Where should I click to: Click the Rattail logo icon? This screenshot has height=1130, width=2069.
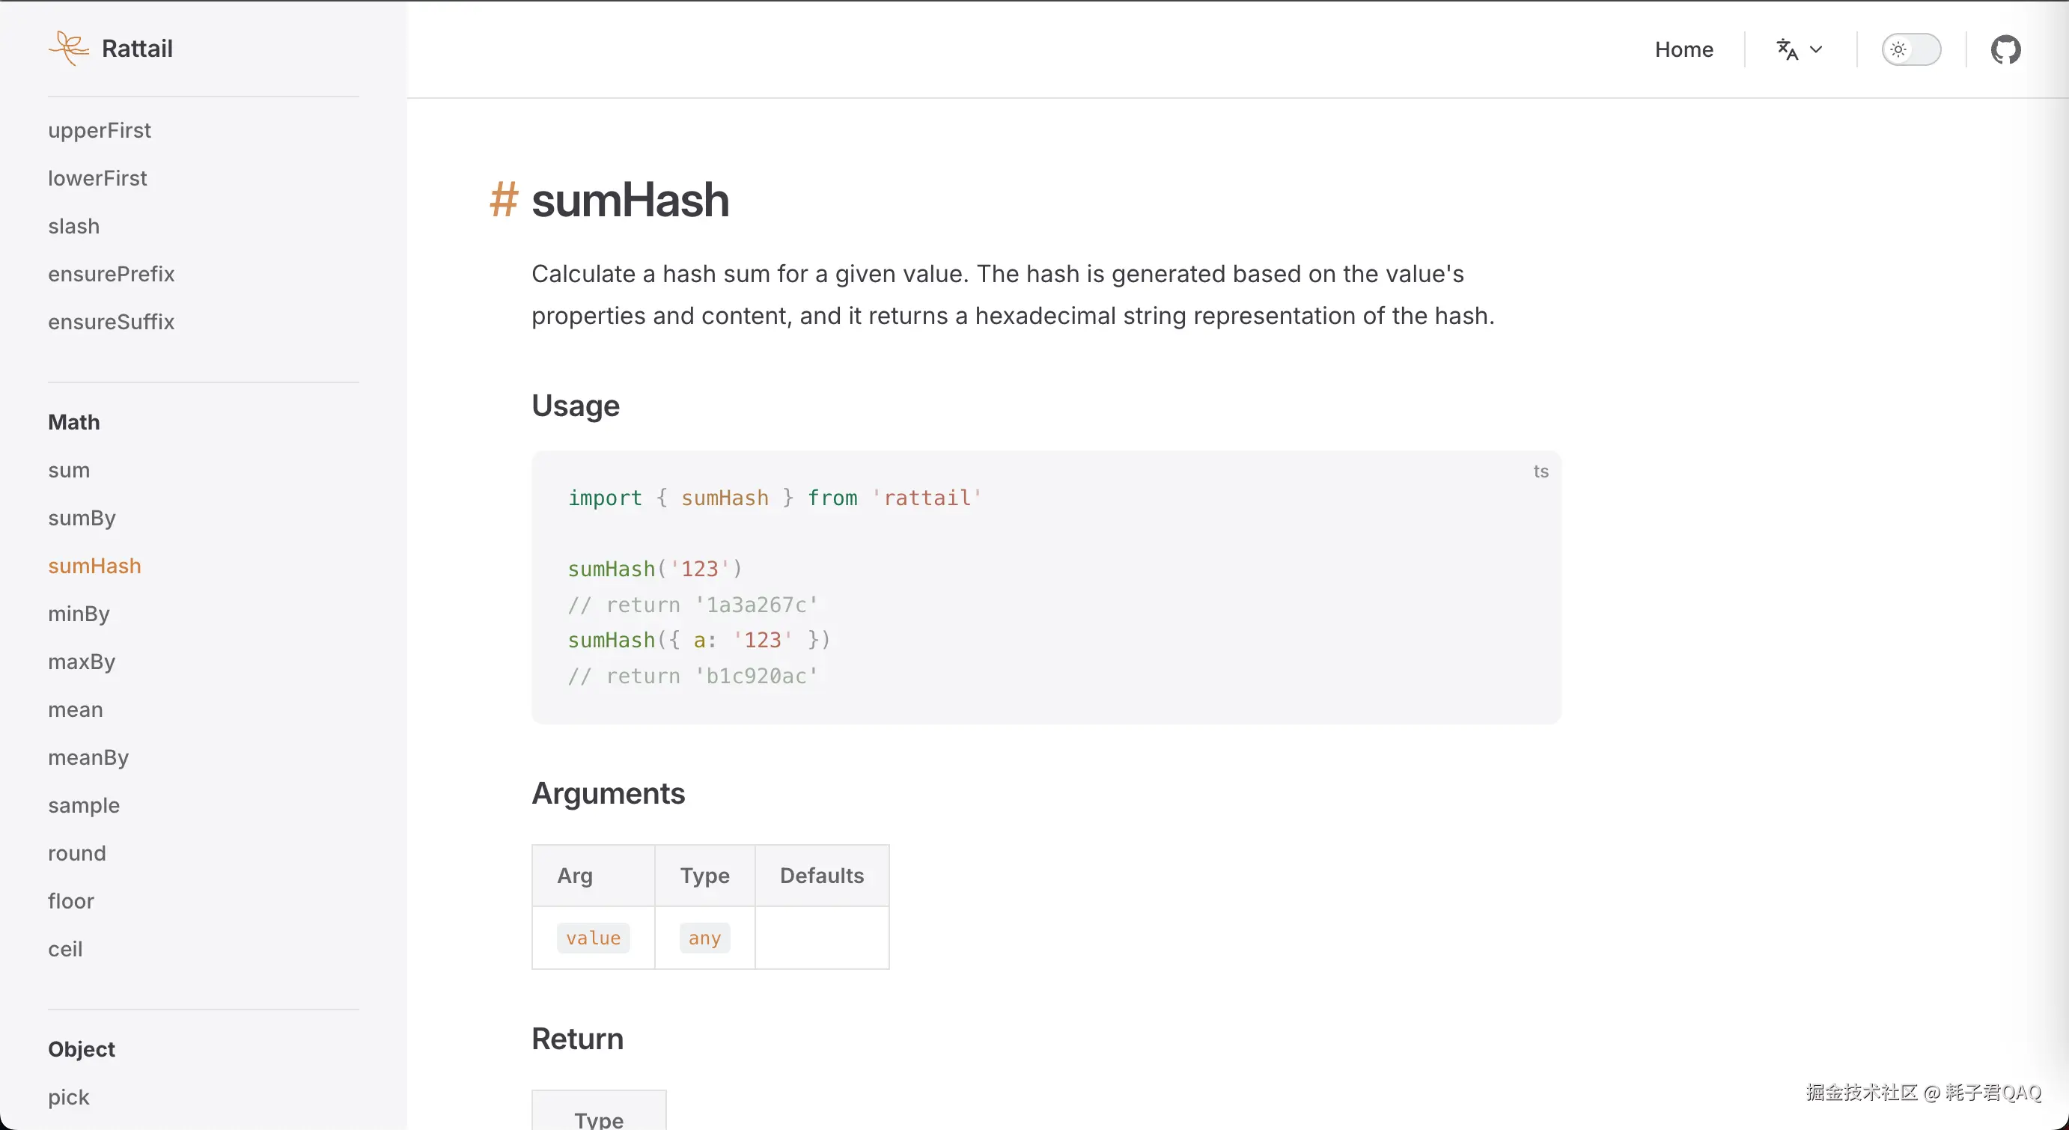pos(68,48)
